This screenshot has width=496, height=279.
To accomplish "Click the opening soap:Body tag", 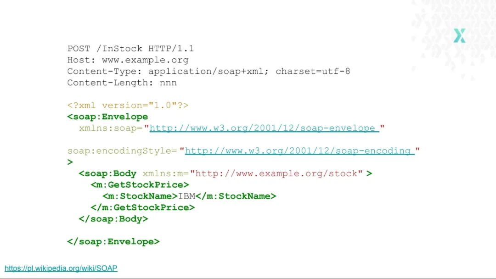I will [107, 174].
